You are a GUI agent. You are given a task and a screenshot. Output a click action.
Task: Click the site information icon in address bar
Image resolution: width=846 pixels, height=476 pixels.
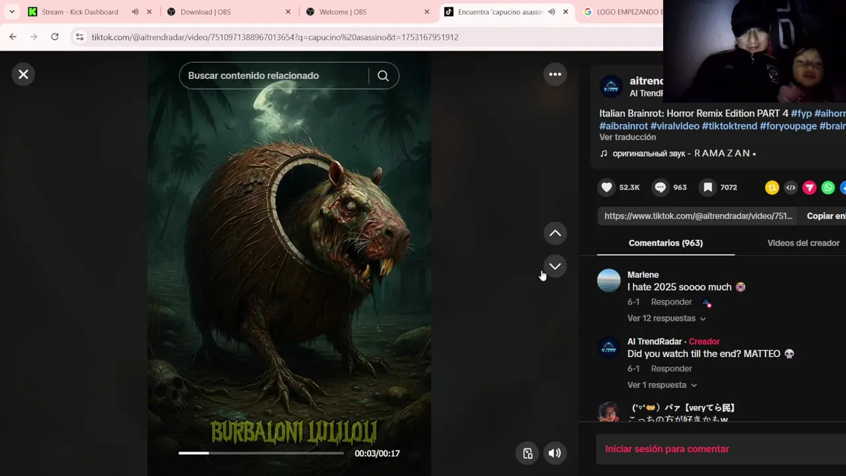click(x=79, y=37)
